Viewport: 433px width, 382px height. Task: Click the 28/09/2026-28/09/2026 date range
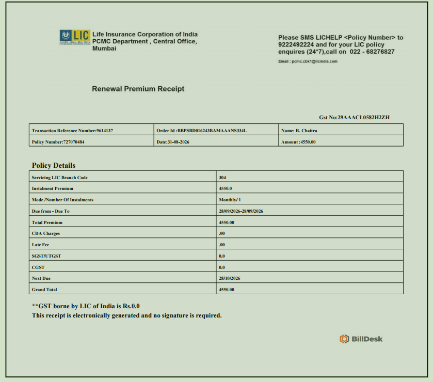pos(241,211)
